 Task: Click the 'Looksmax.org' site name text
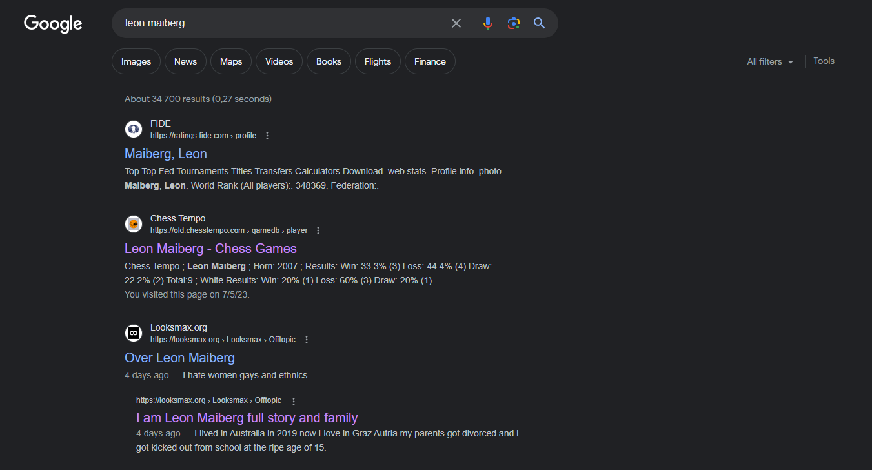[179, 327]
